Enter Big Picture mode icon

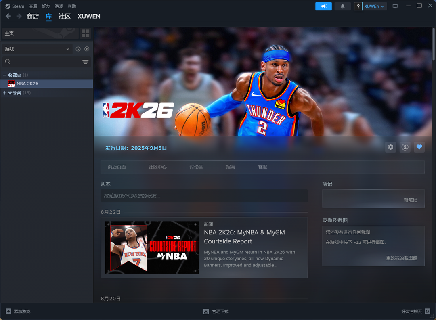point(395,6)
